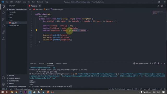The height and width of the screenshot is (94, 167).
Task: Select the Terminal panel tab
Action: 50,63
